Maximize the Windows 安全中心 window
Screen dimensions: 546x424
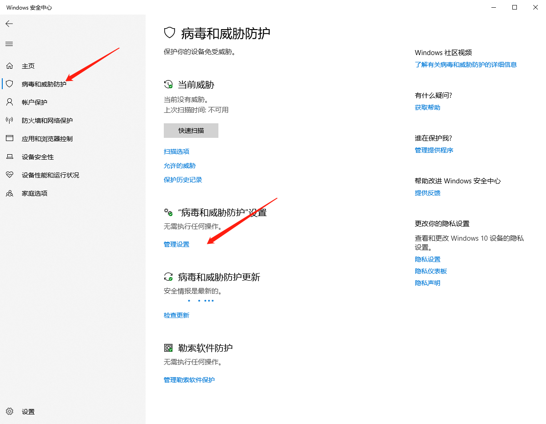[515, 7]
